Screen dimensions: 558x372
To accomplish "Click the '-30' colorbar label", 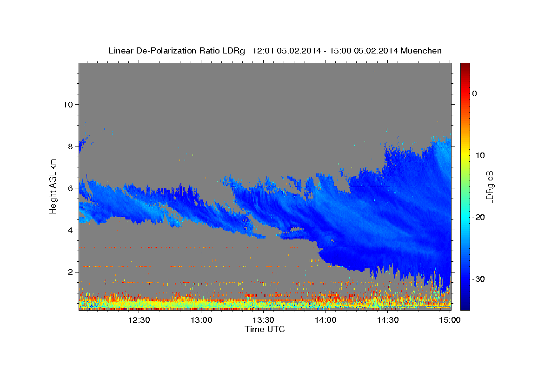I will pyautogui.click(x=478, y=279).
